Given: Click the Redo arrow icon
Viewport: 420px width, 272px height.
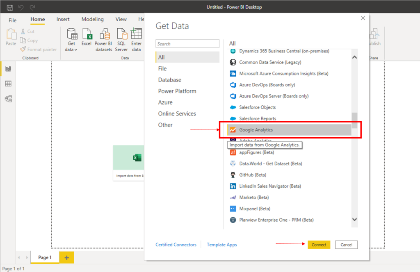Looking at the screenshot, I should coord(32,7).
